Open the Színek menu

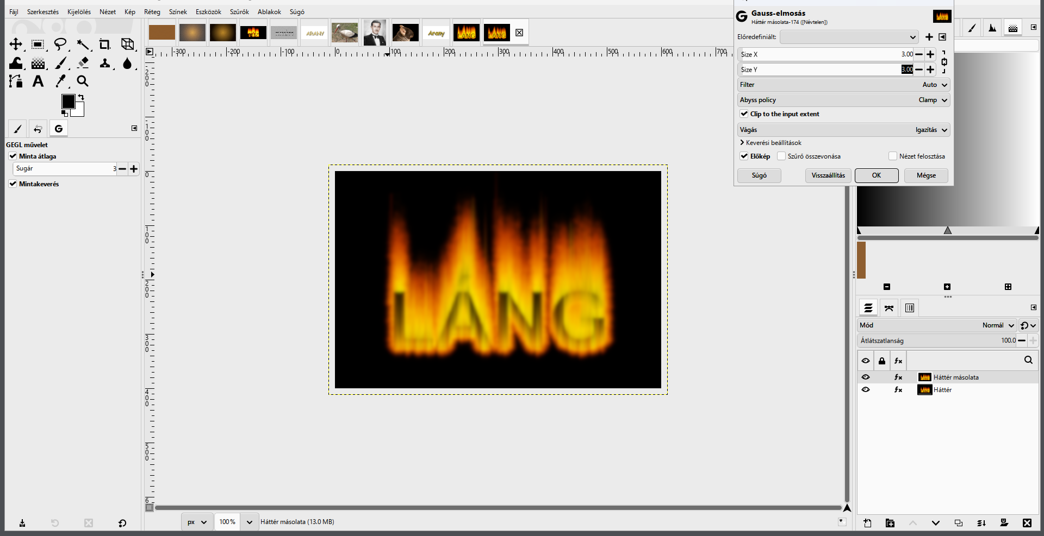[x=178, y=12]
